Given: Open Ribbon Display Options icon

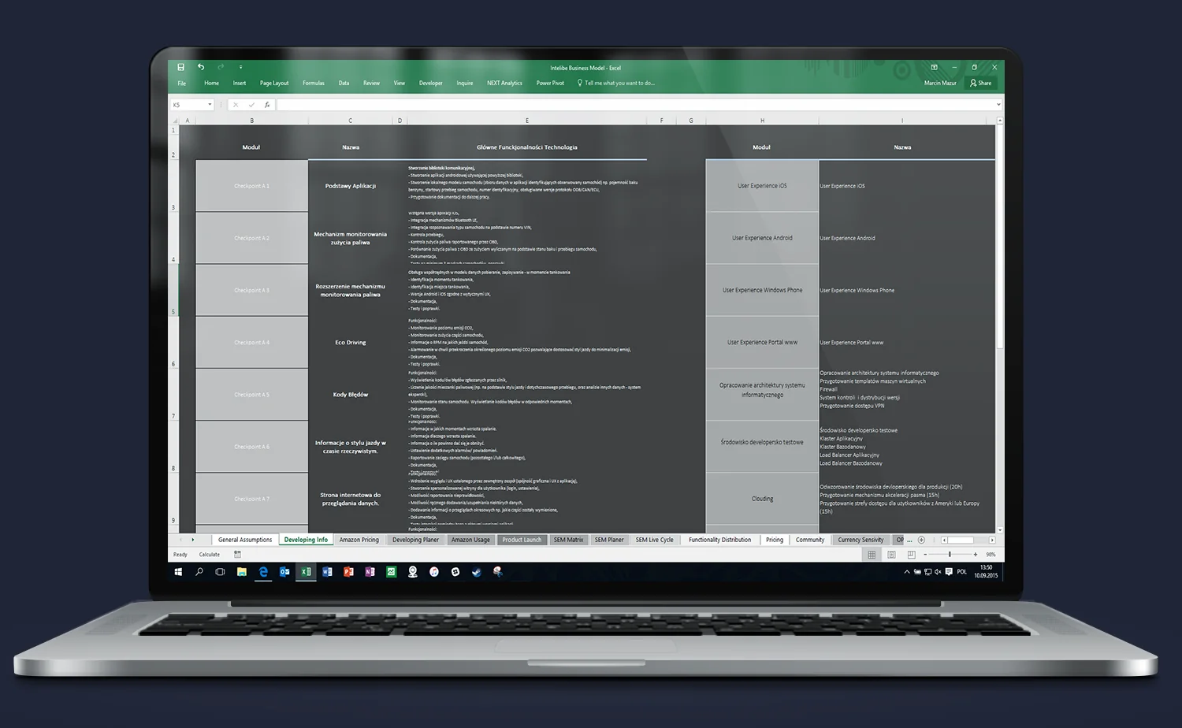Looking at the screenshot, I should (934, 67).
